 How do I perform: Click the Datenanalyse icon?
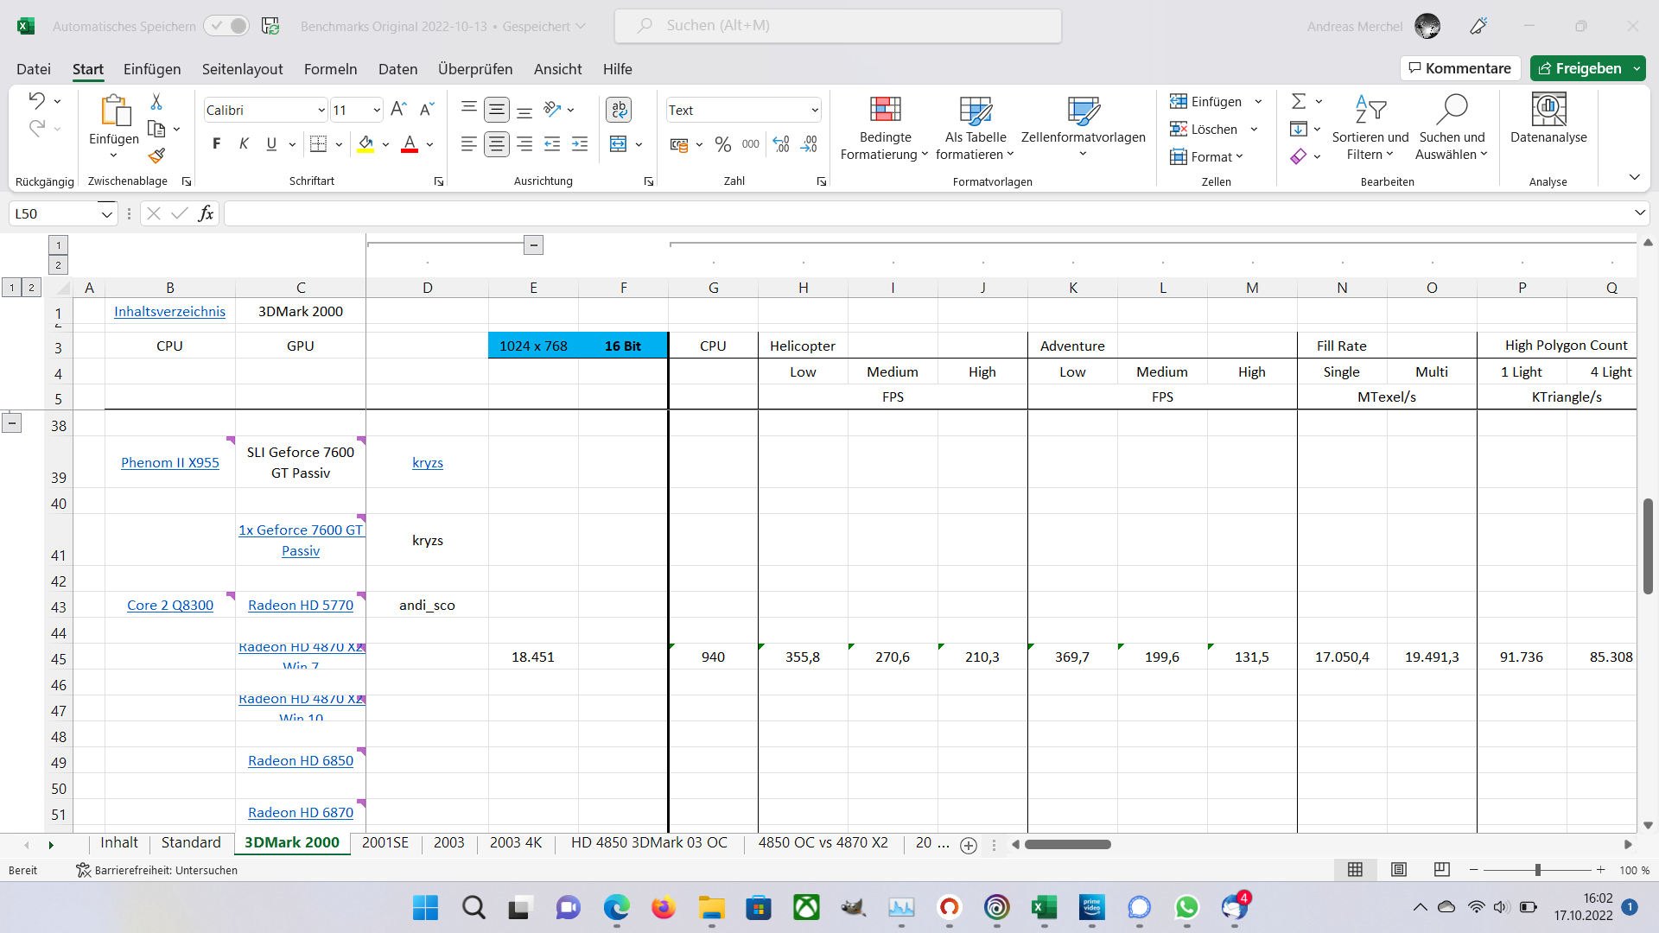(1548, 110)
